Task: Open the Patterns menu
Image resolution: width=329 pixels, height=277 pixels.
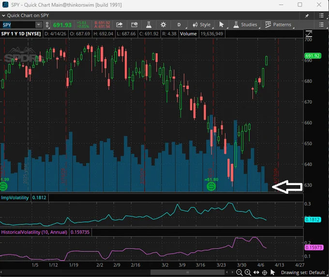Action: (278, 25)
